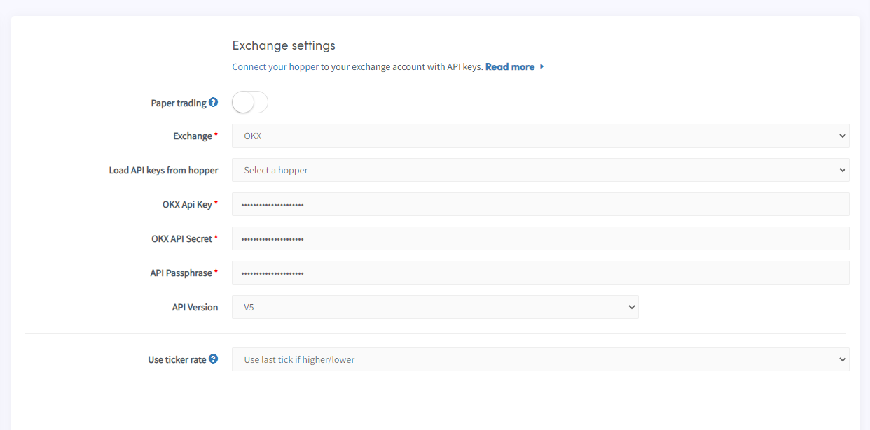Open the Paper trading help tooltip icon
This screenshot has width=870, height=430.
click(214, 102)
